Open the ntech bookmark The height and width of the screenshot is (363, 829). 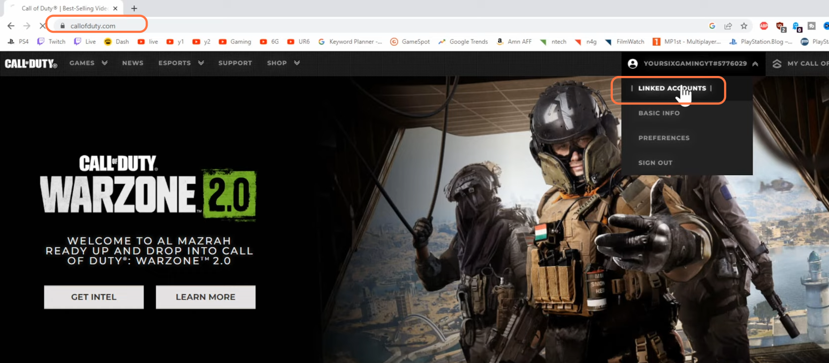553,42
